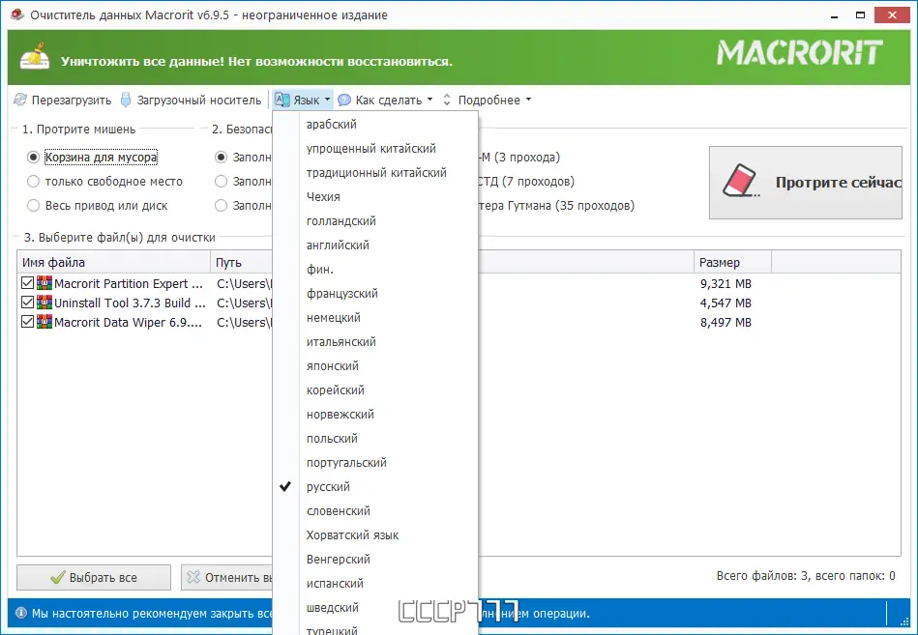
Task: Sort by the Размер column header
Action: tap(732, 262)
